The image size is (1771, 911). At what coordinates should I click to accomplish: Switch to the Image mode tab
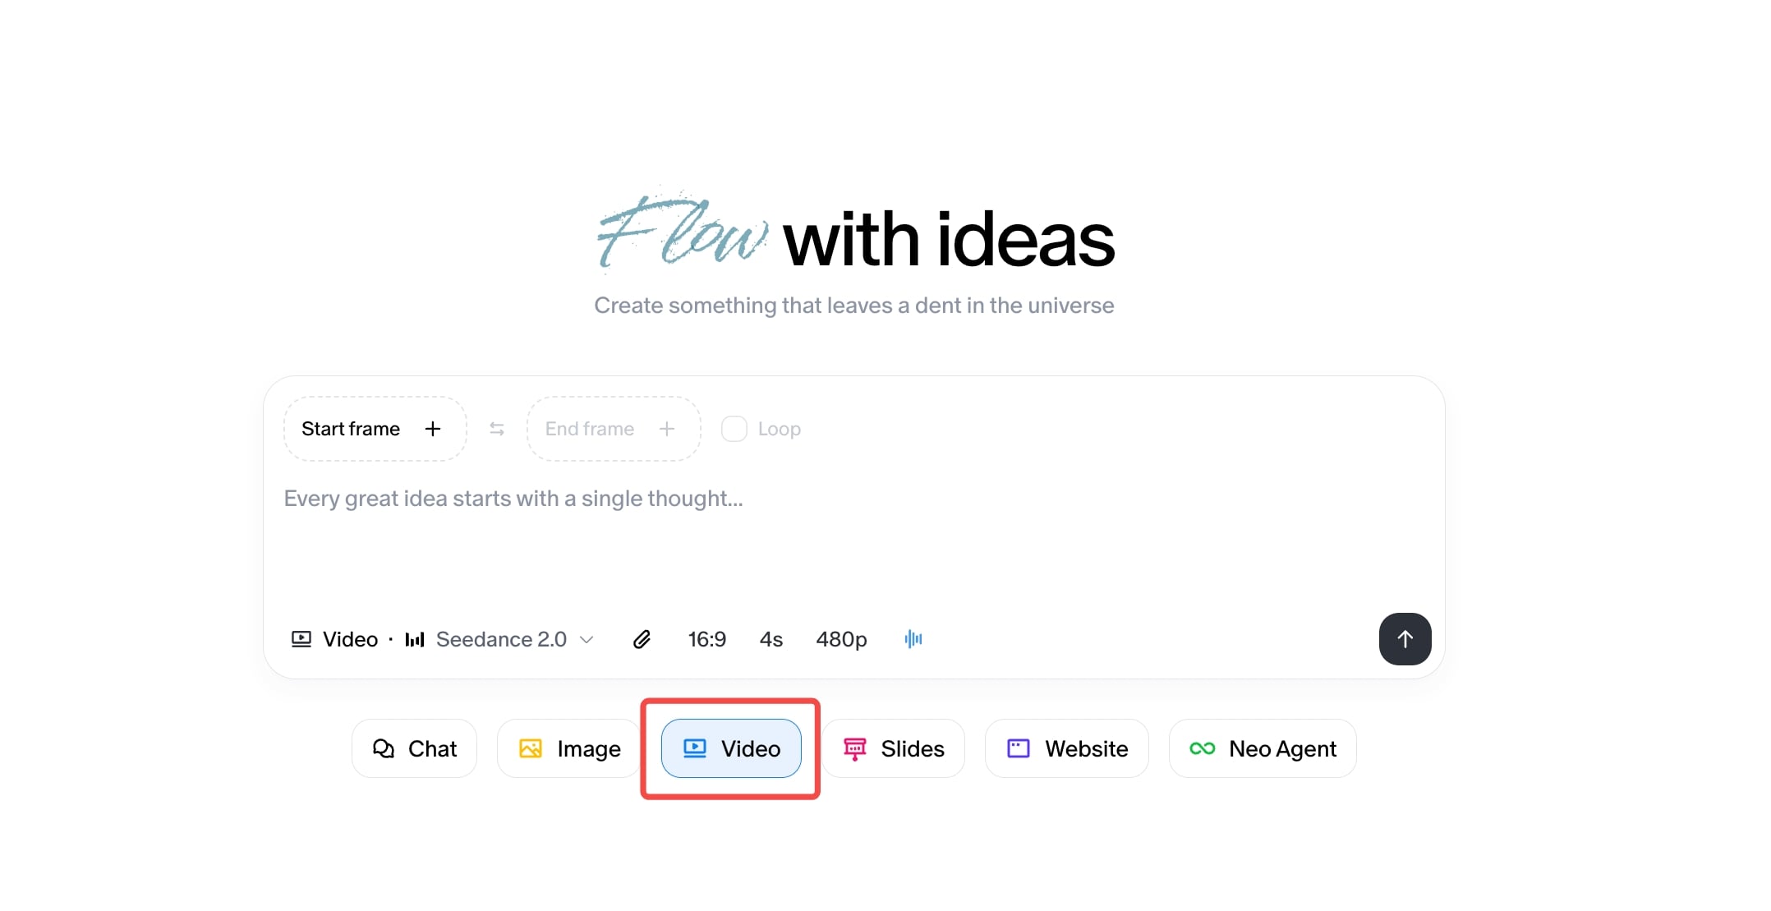[569, 748]
